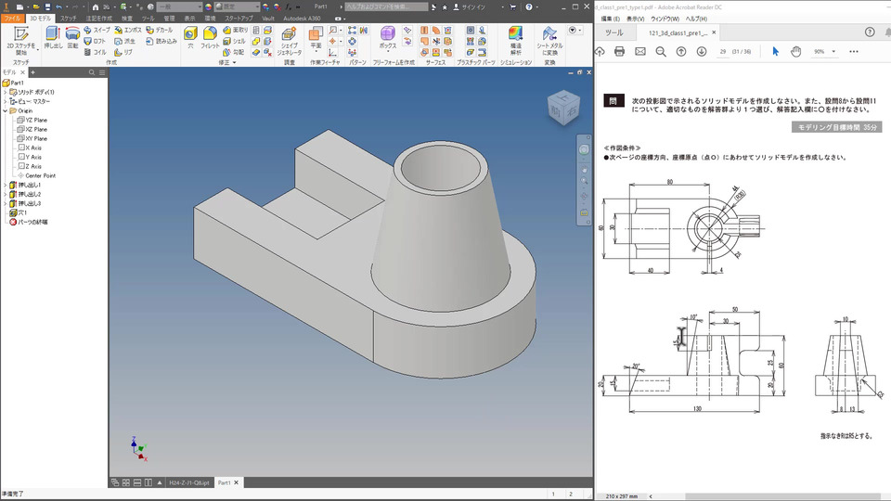This screenshot has height=501, width=891.
Task: Click the Acrobat help question mark icon
Action: (x=870, y=32)
